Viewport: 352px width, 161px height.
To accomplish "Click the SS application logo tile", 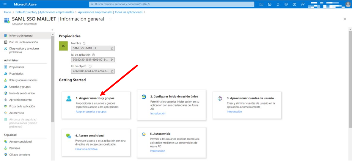I will (x=63, y=46).
